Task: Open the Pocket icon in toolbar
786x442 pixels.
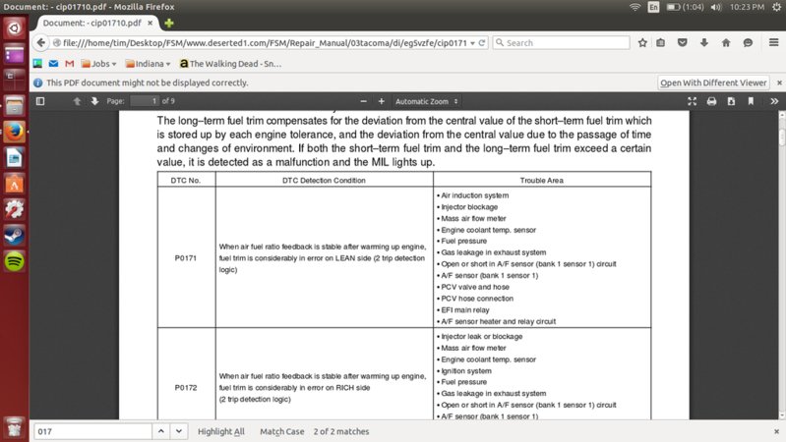Action: 683,43
